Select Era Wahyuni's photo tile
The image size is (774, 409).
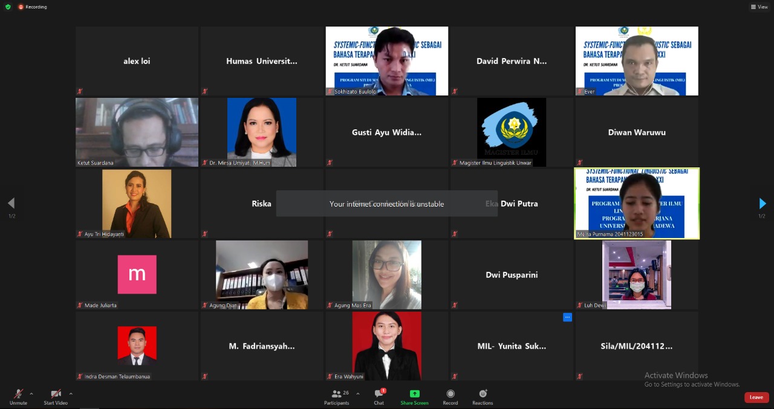[x=387, y=346]
